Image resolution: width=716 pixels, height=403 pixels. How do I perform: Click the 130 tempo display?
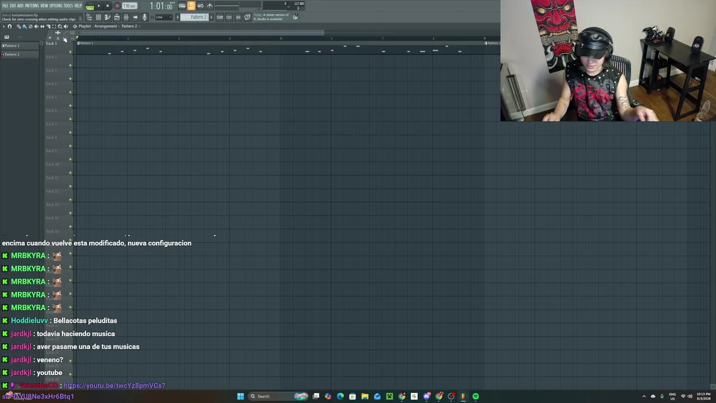click(x=129, y=6)
